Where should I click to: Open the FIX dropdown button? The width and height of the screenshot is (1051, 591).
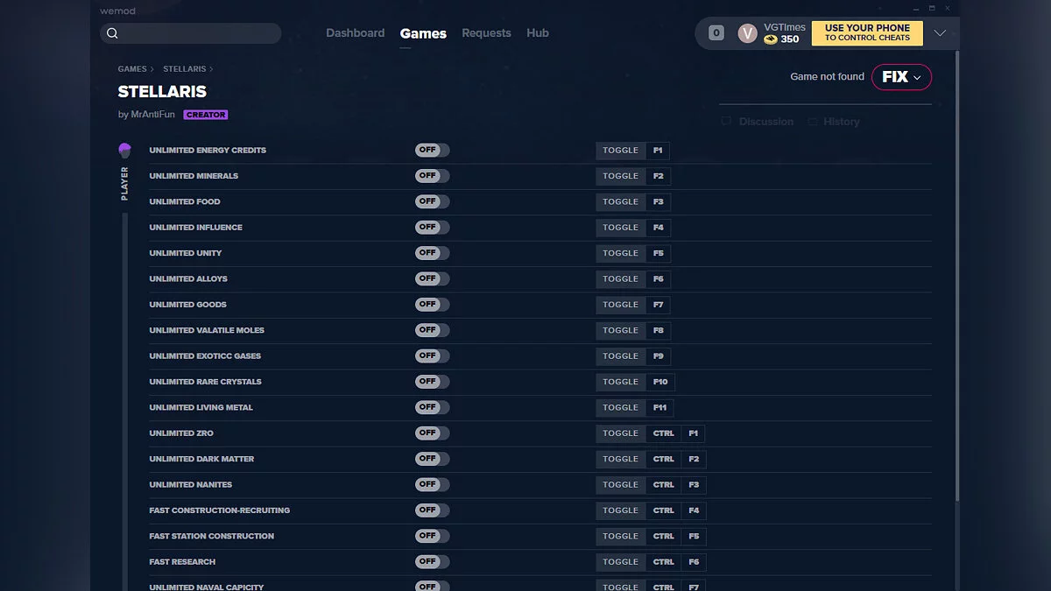coord(901,77)
